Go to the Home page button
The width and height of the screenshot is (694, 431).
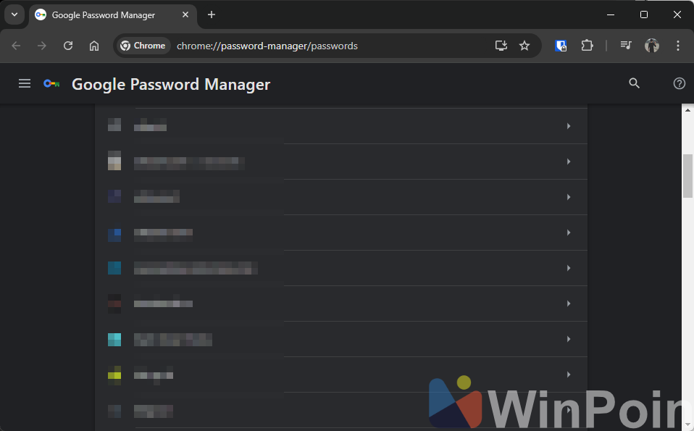[94, 46]
